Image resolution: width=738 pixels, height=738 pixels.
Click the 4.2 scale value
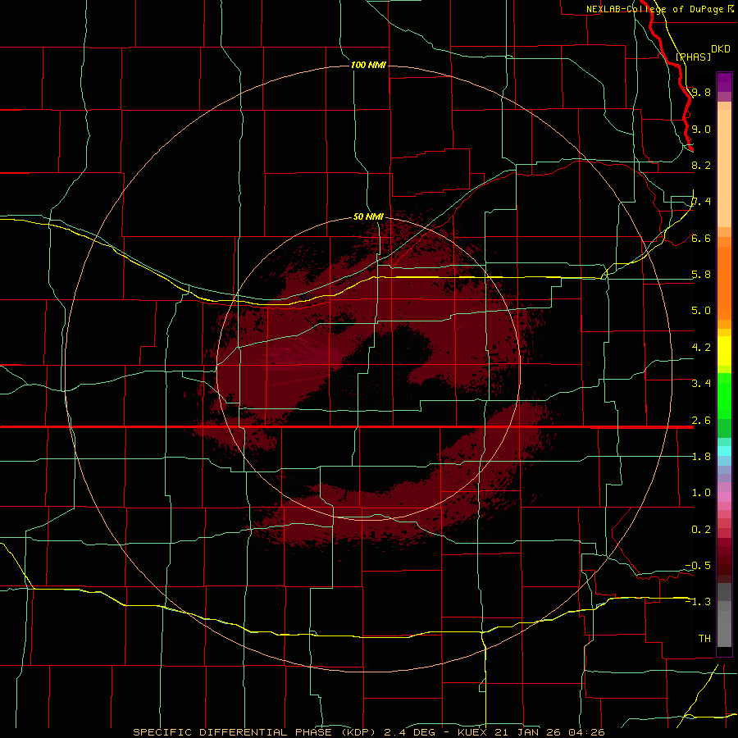701,348
